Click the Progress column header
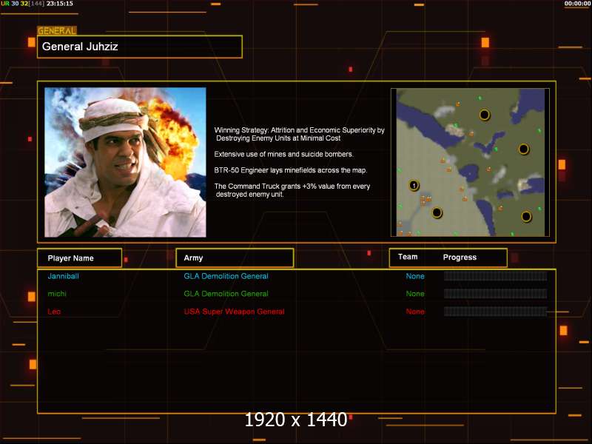592x444 pixels. click(460, 257)
